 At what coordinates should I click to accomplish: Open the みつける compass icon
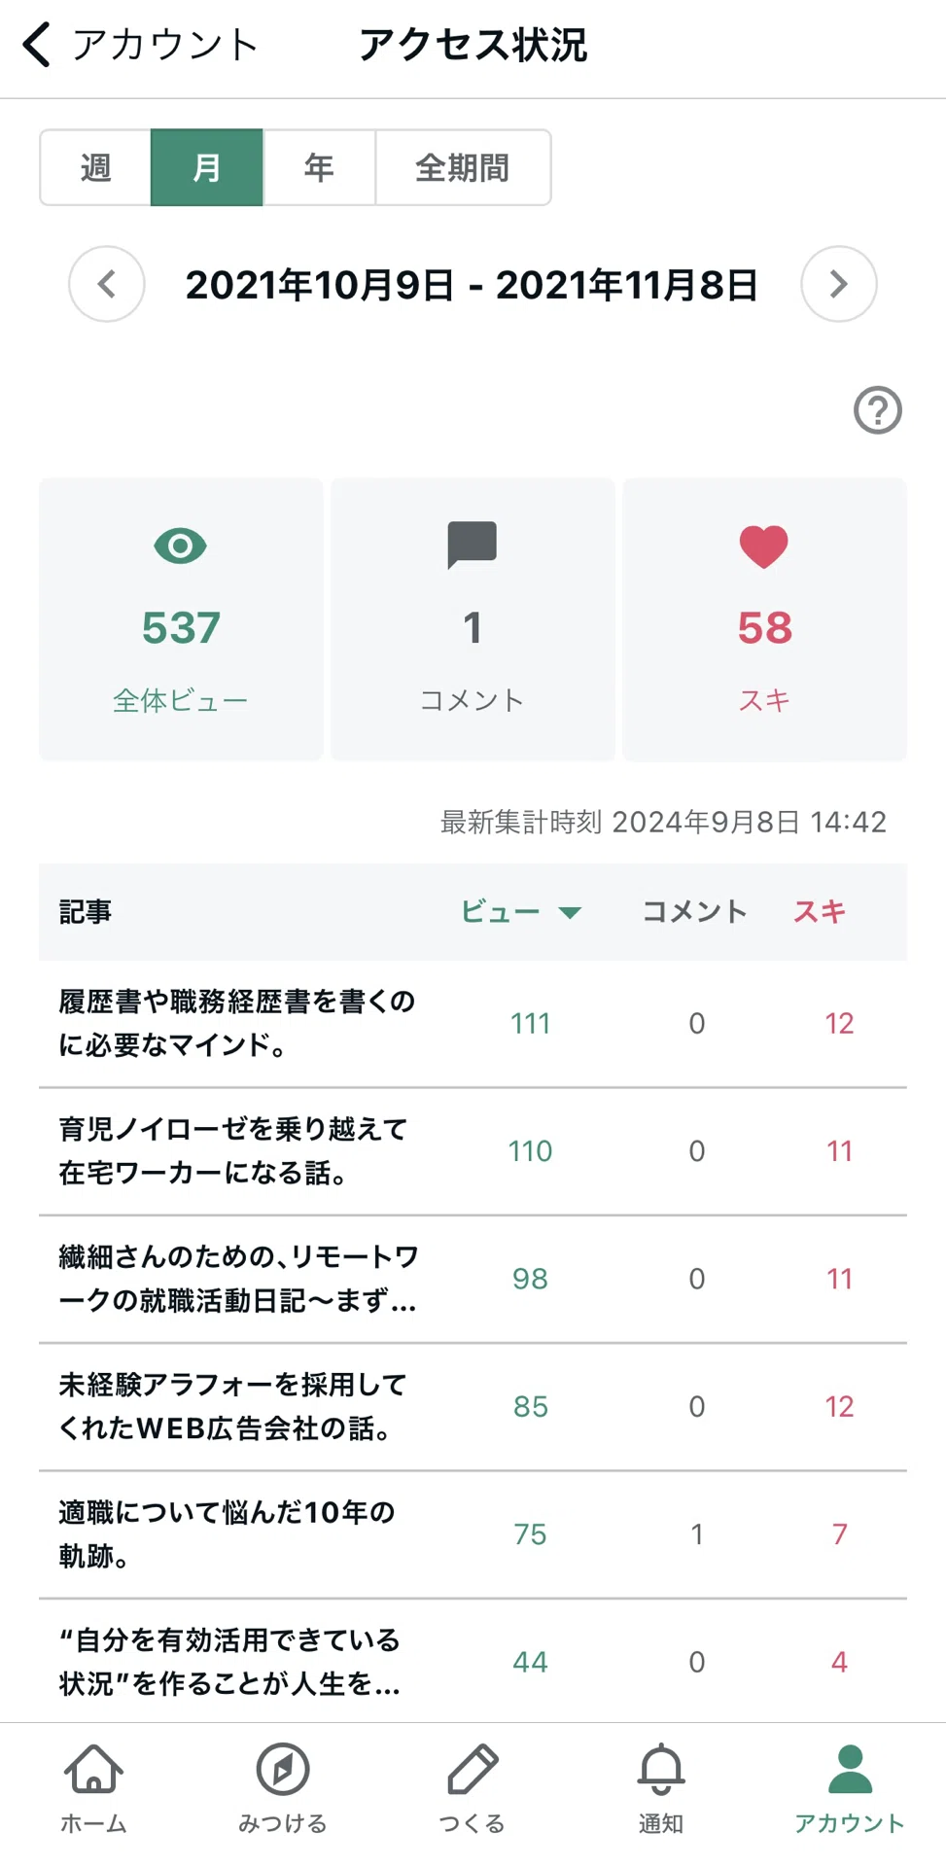[x=283, y=1768]
